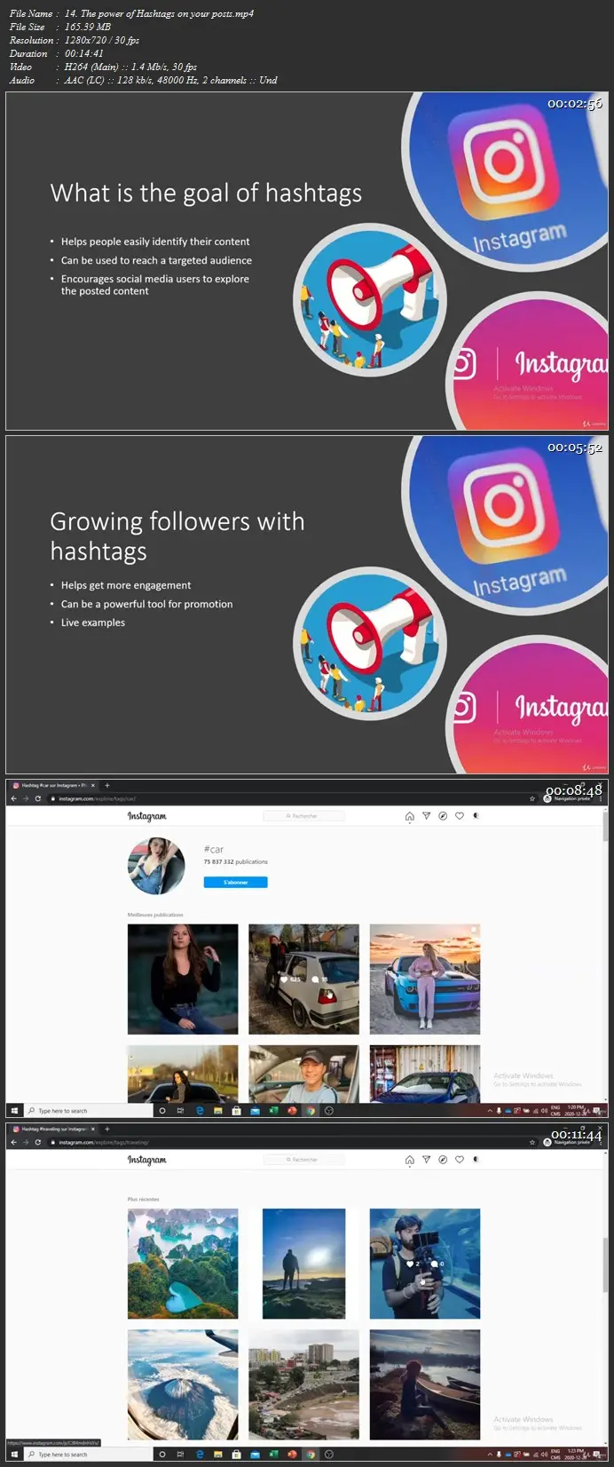Image resolution: width=614 pixels, height=1467 pixels.
Task: Click Rechercher search box on #traveling page
Action: (x=304, y=1160)
